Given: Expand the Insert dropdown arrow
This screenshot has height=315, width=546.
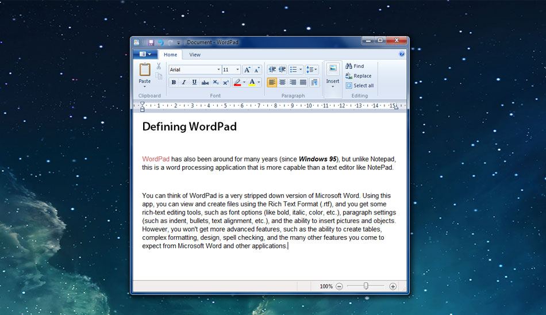Looking at the screenshot, I should coord(333,86).
